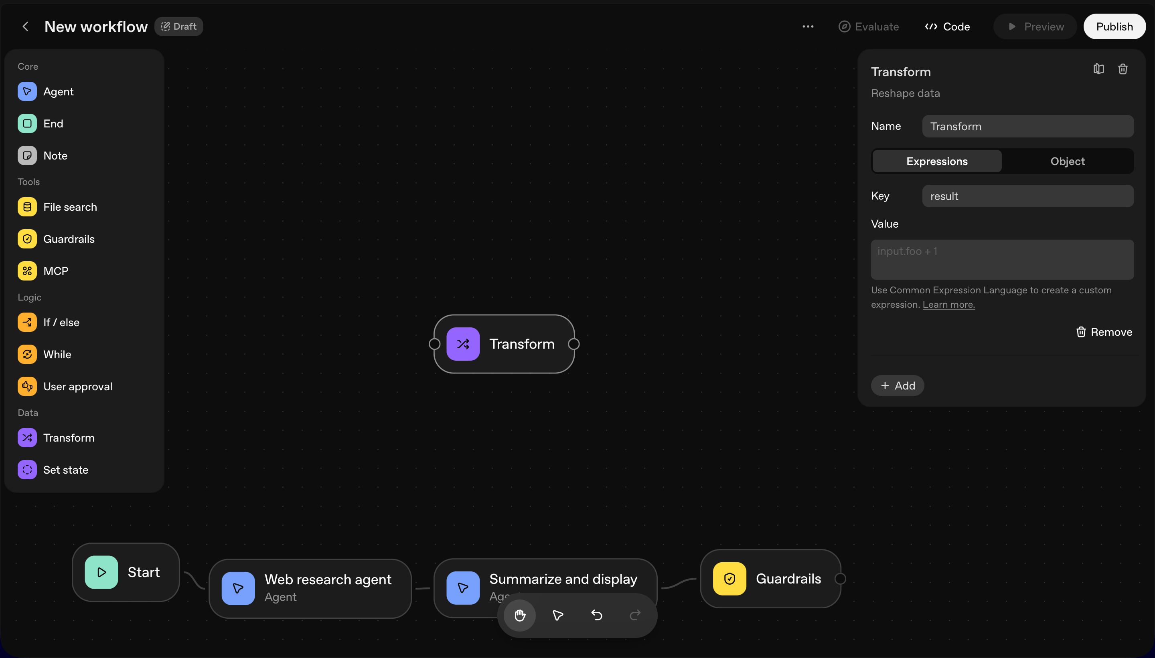Image resolution: width=1155 pixels, height=658 pixels.
Task: Click the trash icon in the Transform panel header
Action: [1123, 69]
